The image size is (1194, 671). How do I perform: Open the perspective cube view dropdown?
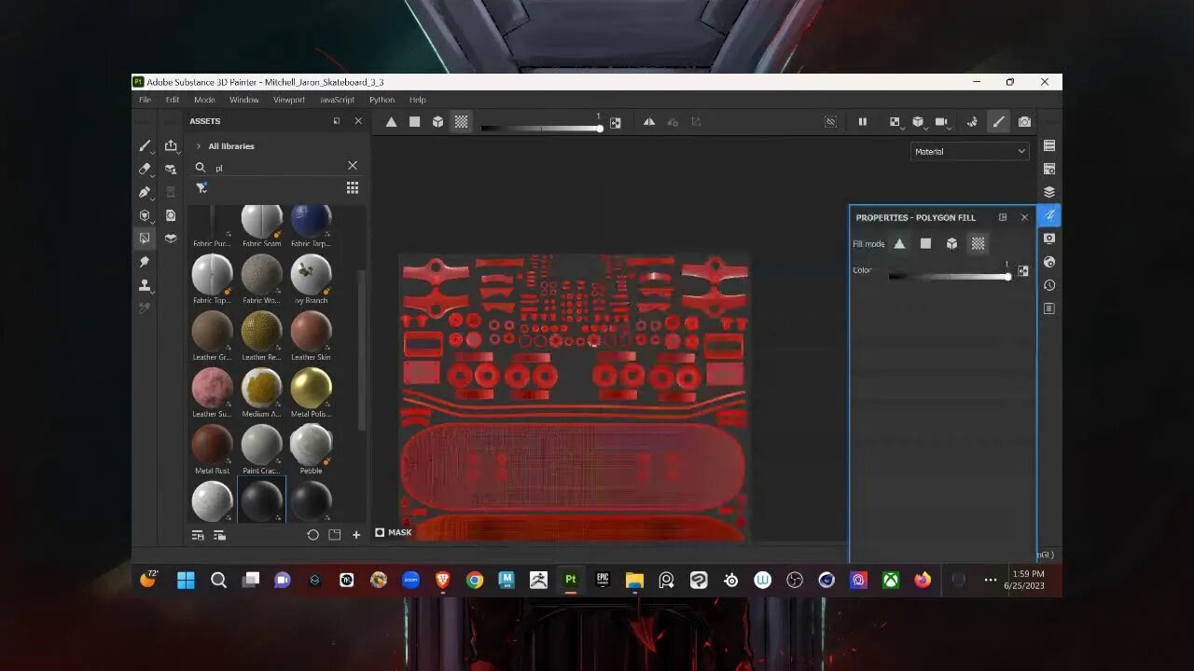pos(918,122)
